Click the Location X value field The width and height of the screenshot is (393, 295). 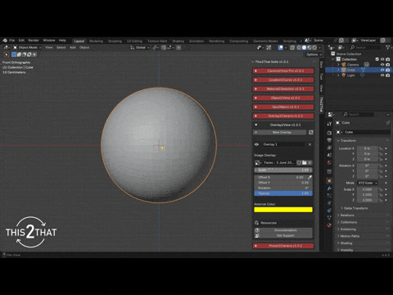click(x=368, y=148)
